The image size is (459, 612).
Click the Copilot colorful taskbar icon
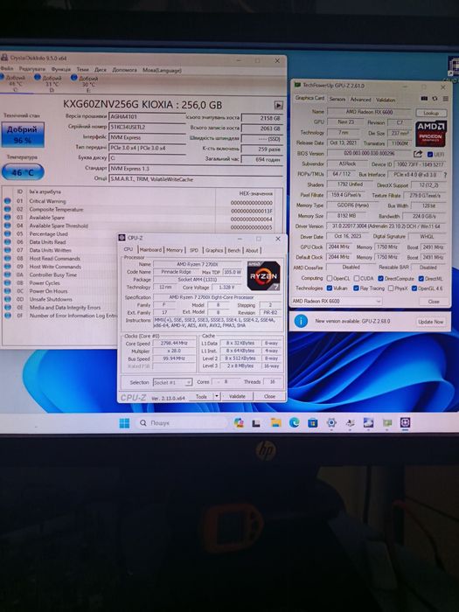[x=239, y=422]
